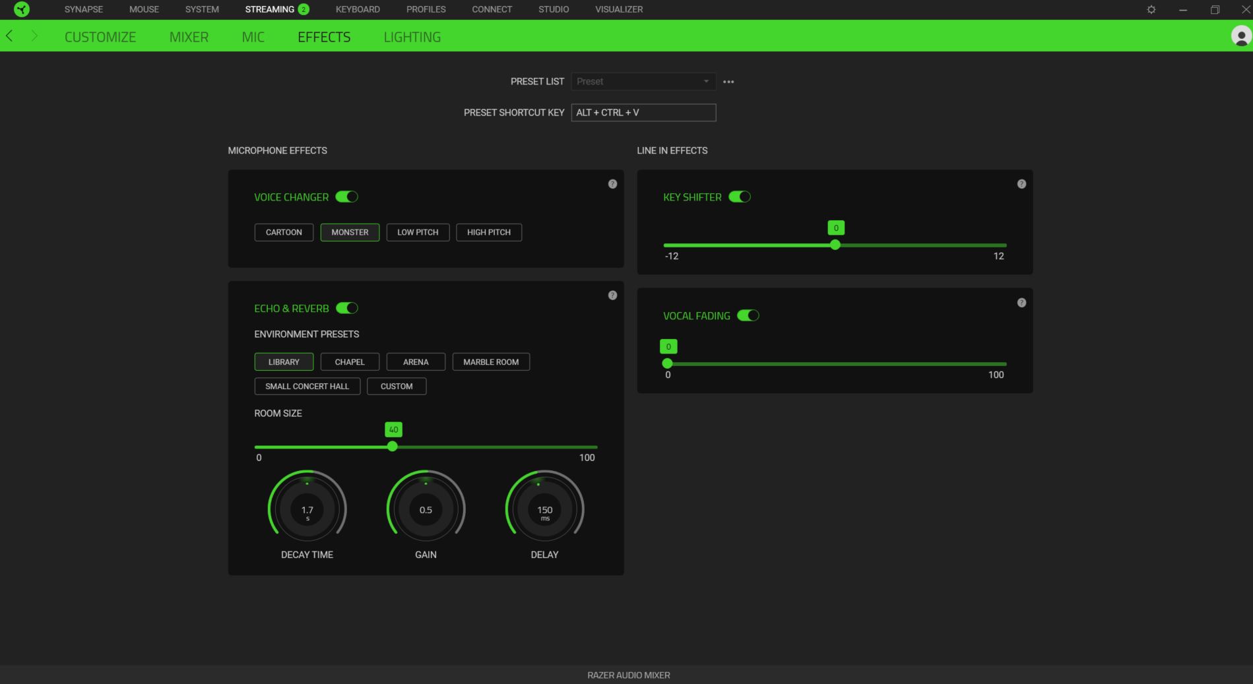Click the Decay Time knob
Viewport: 1253px width, 684px height.
(x=307, y=510)
